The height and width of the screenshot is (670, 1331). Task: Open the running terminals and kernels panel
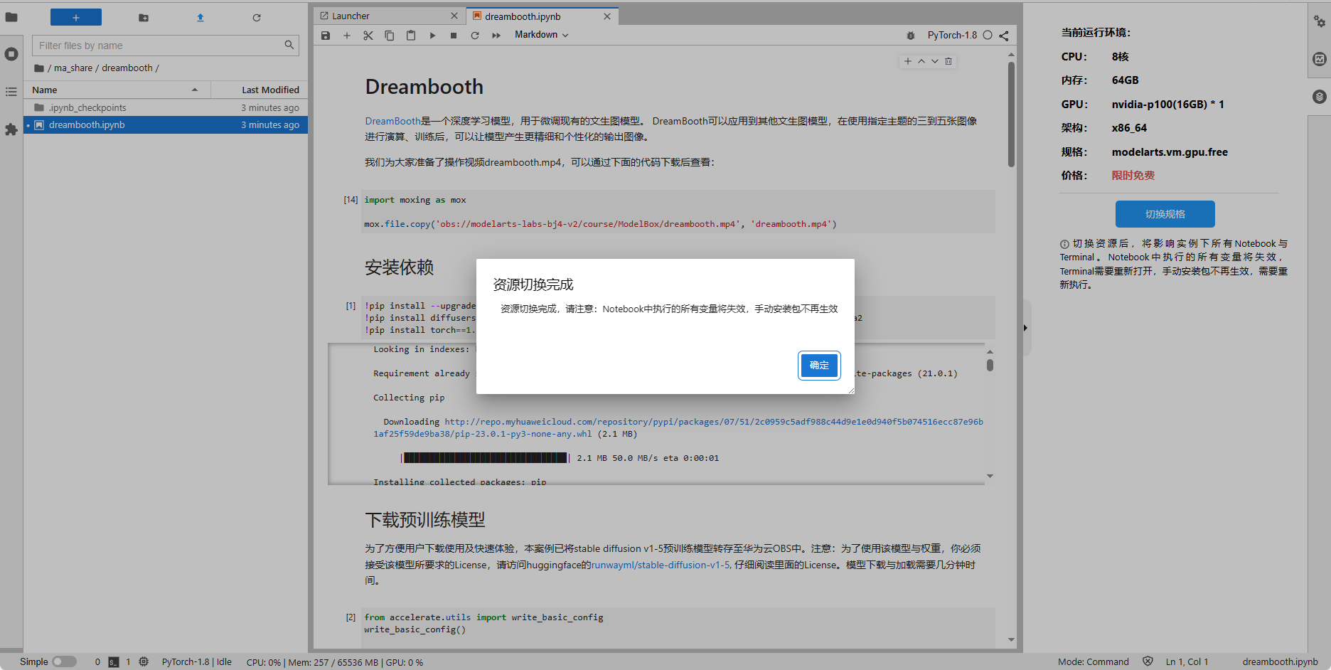point(11,54)
